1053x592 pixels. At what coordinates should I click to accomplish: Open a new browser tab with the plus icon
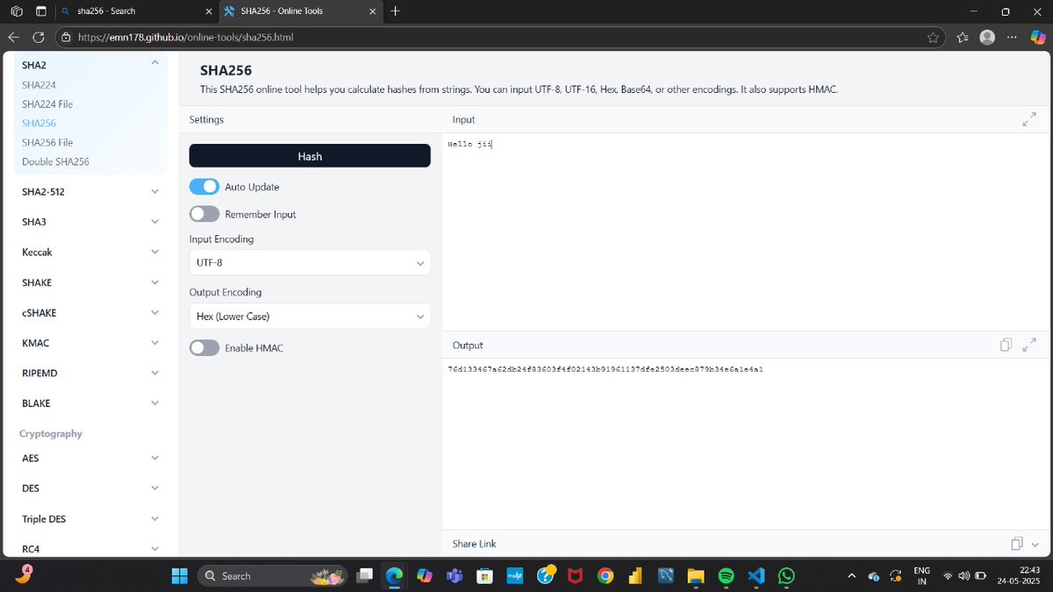(395, 11)
